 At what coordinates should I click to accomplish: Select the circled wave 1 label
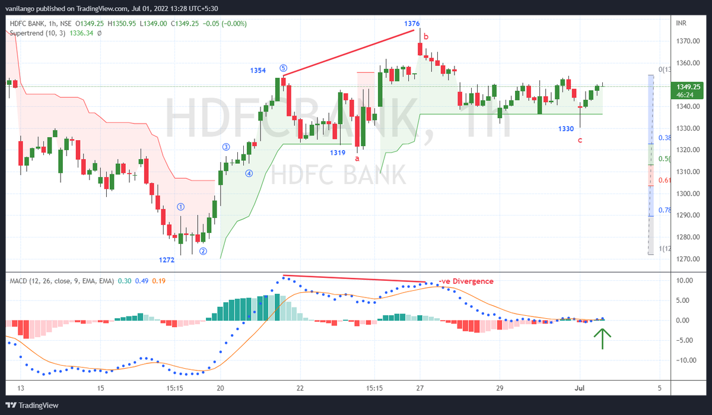(x=181, y=207)
